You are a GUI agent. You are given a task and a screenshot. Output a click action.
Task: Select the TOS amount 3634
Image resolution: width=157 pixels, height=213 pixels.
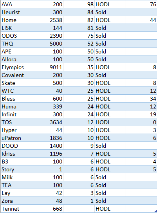[47, 122]
